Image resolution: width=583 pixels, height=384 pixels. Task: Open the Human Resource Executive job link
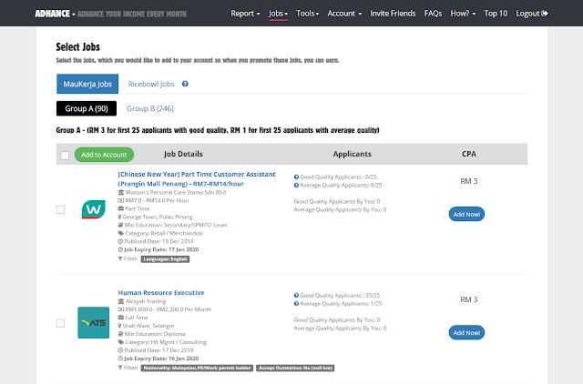tap(161, 293)
